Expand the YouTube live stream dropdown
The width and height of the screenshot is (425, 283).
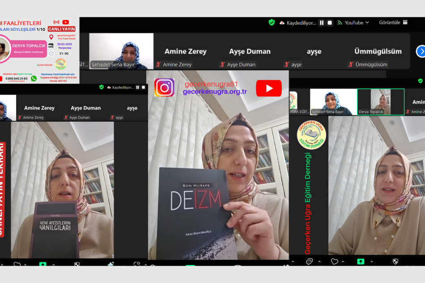coord(367,22)
